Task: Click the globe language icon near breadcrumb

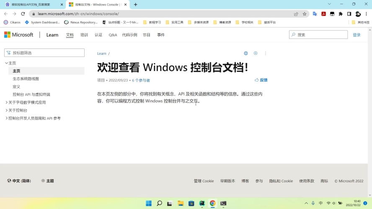Action: click(x=246, y=53)
